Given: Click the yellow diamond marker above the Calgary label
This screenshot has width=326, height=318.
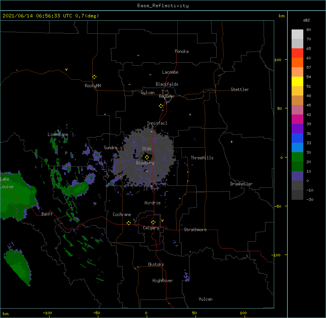Looking at the screenshot, I should click(x=153, y=222).
